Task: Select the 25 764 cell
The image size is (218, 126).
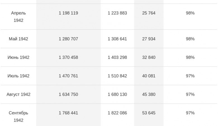Action: [149, 13]
